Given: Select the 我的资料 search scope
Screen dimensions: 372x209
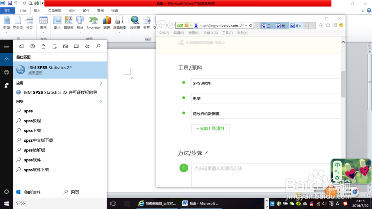Looking at the screenshot, I should click(36, 192).
